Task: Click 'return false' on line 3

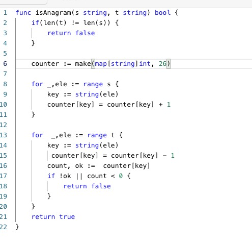Action: 71,33
